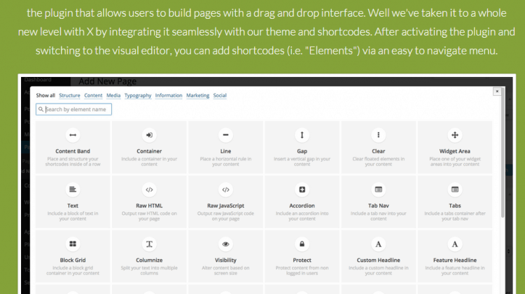Screen dimensions: 525x294
Task: Select the Columnize element icon
Action: click(x=149, y=244)
